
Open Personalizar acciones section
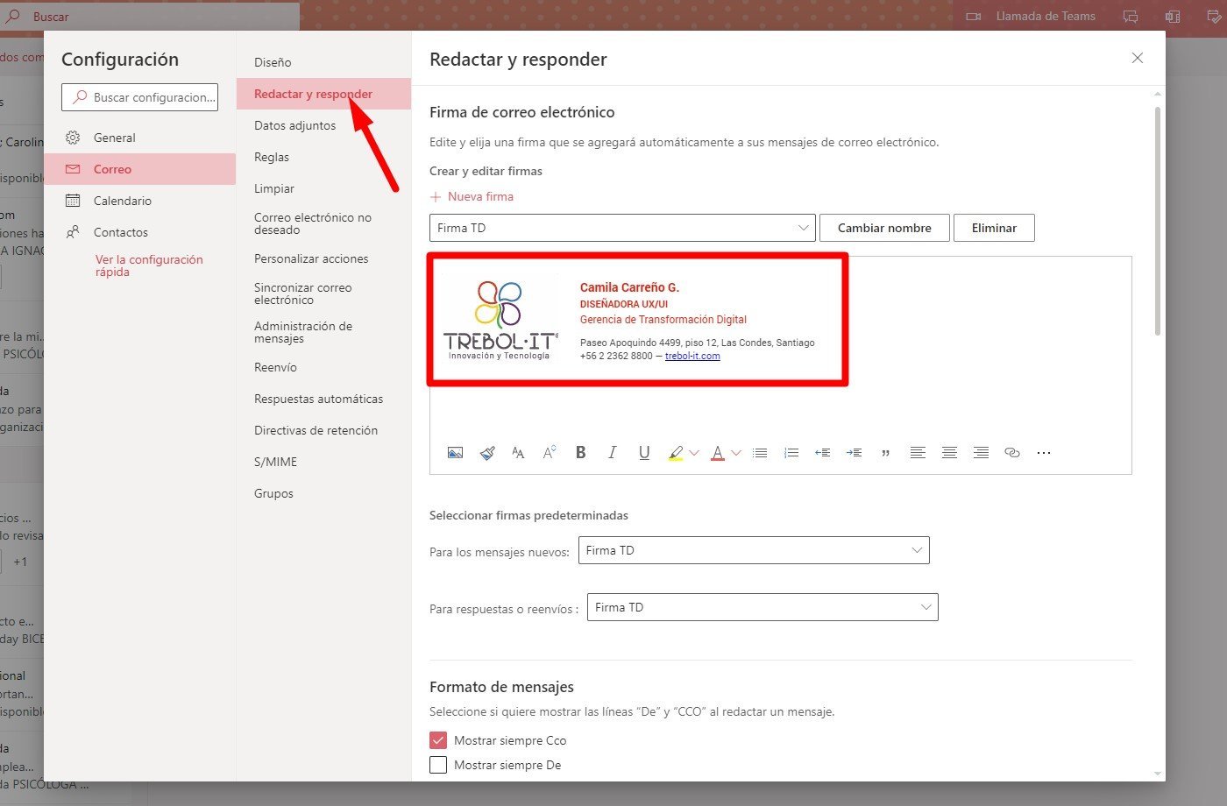[323, 258]
